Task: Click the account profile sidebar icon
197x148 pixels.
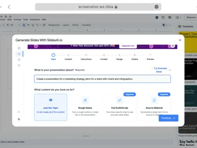Action: [x=19, y=112]
